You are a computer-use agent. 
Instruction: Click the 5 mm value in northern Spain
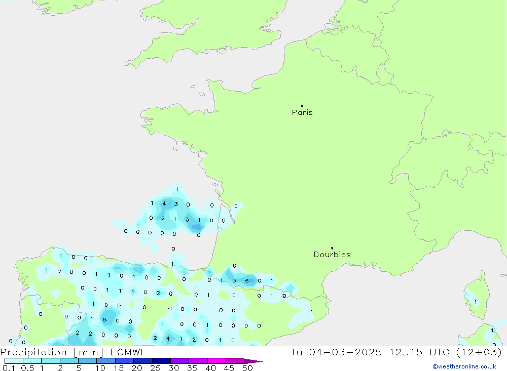click(104, 320)
